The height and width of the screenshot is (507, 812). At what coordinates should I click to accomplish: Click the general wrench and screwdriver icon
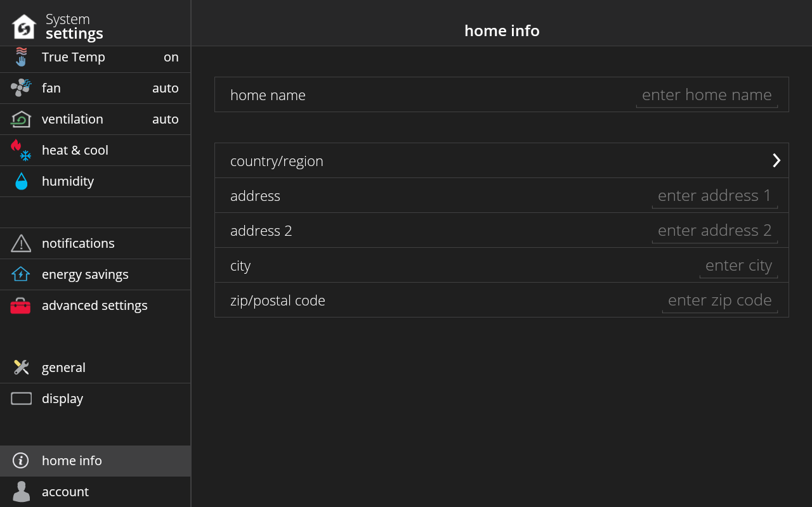(21, 368)
